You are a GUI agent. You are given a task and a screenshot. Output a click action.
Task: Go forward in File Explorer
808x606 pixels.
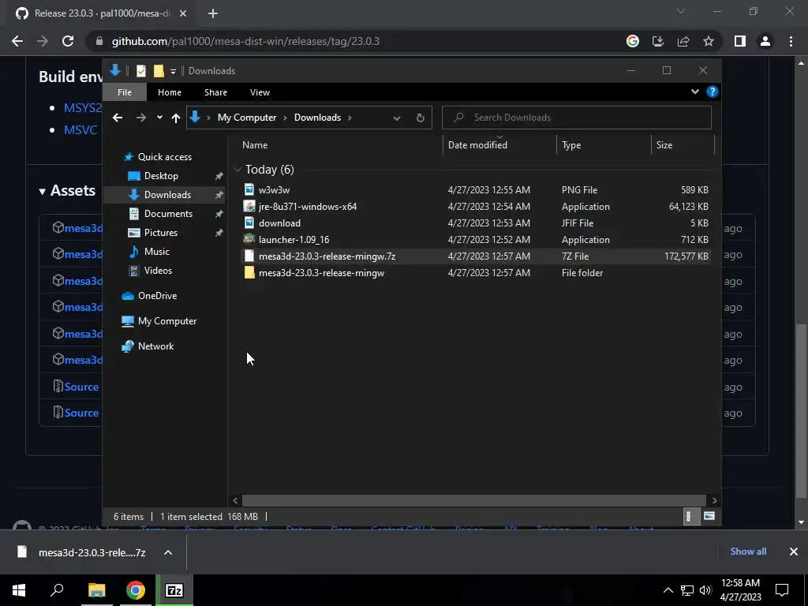tap(140, 118)
